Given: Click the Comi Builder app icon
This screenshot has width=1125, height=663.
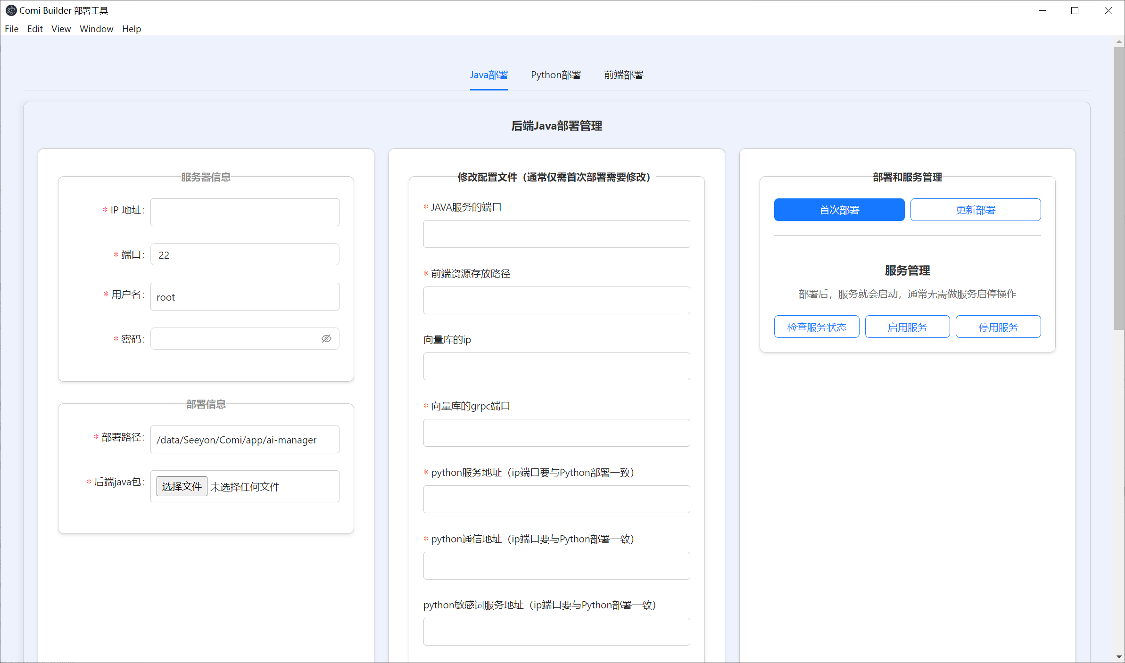Looking at the screenshot, I should (10, 10).
